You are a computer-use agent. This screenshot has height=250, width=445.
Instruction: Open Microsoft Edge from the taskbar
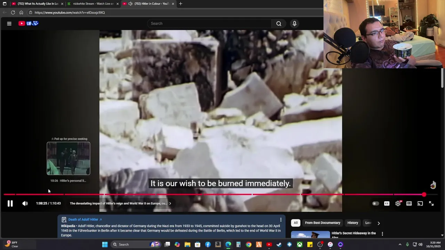(228, 244)
